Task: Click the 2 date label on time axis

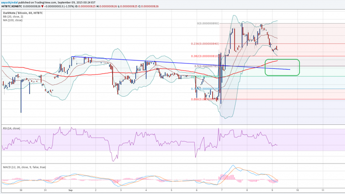Action: click(96, 190)
